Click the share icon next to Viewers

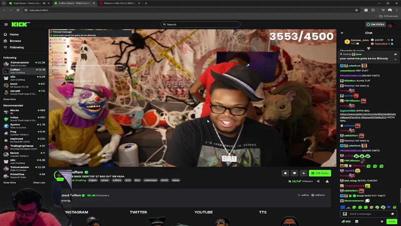click(318, 181)
